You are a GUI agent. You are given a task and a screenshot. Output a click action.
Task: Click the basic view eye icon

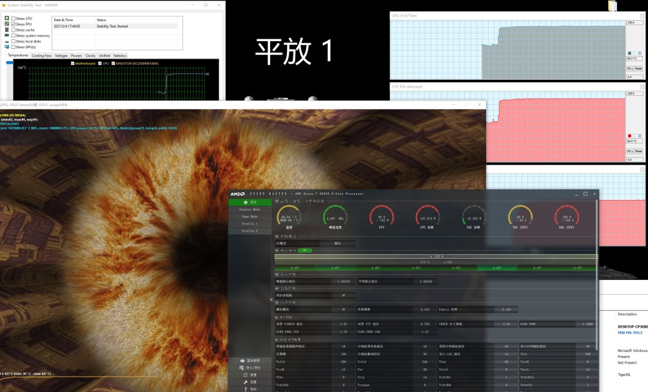(x=242, y=360)
